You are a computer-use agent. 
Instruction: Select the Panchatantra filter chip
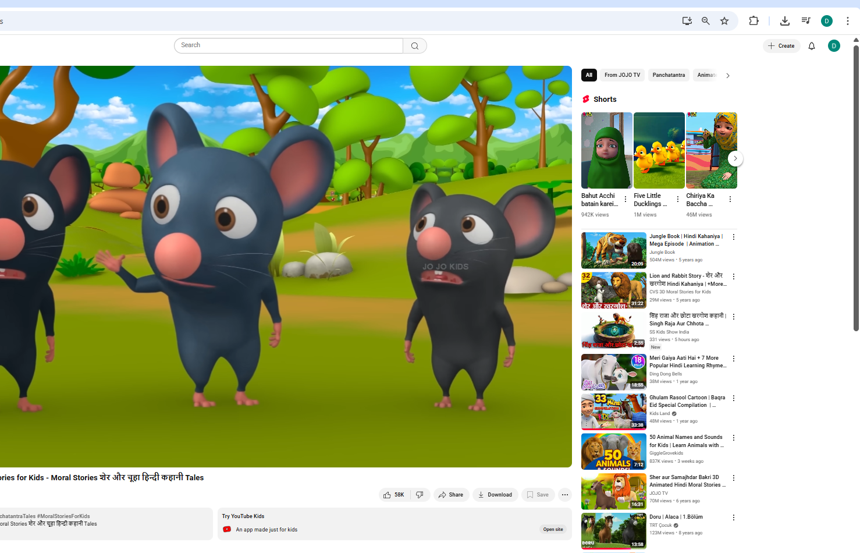(668, 75)
